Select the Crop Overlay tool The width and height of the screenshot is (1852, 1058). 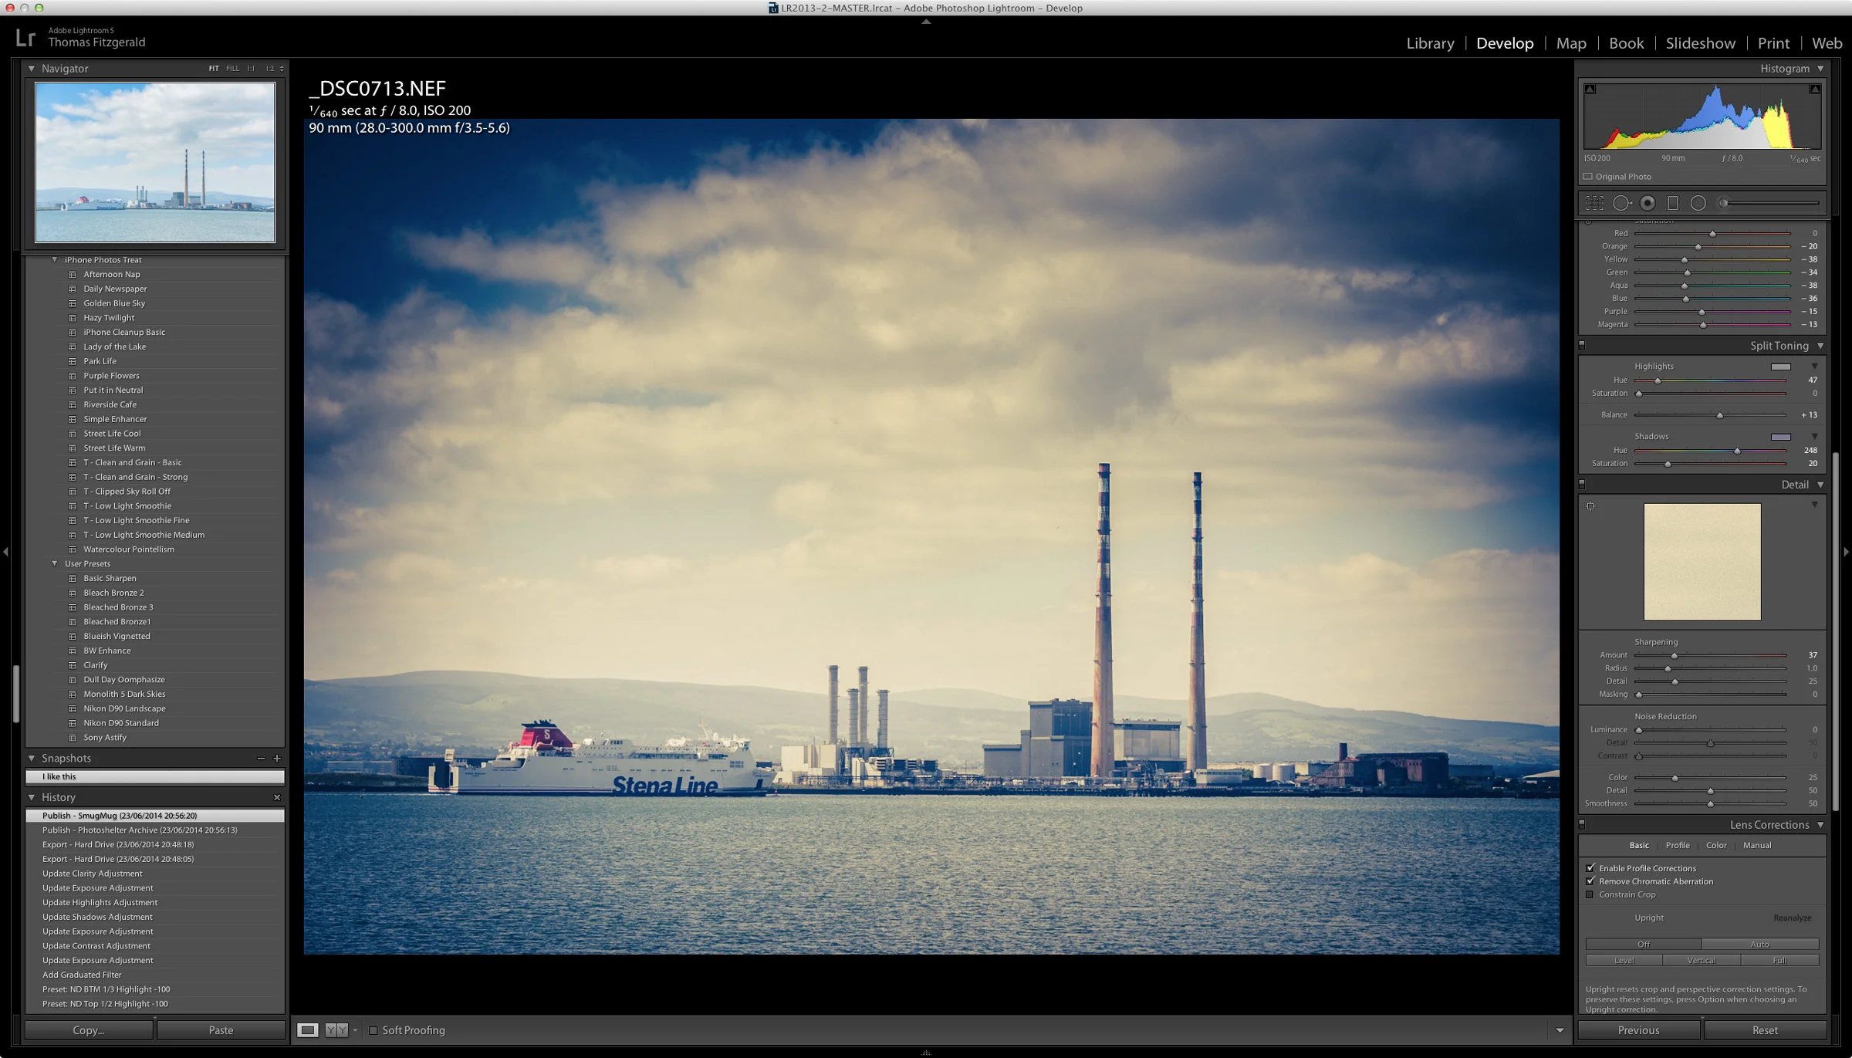pos(1594,202)
